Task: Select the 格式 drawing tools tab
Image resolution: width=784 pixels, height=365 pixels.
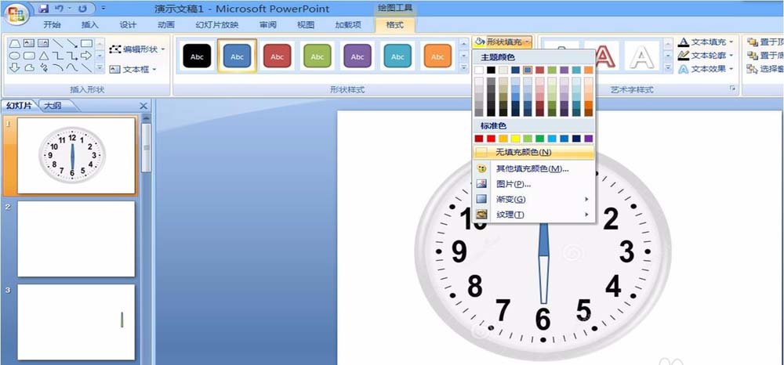Action: point(394,25)
